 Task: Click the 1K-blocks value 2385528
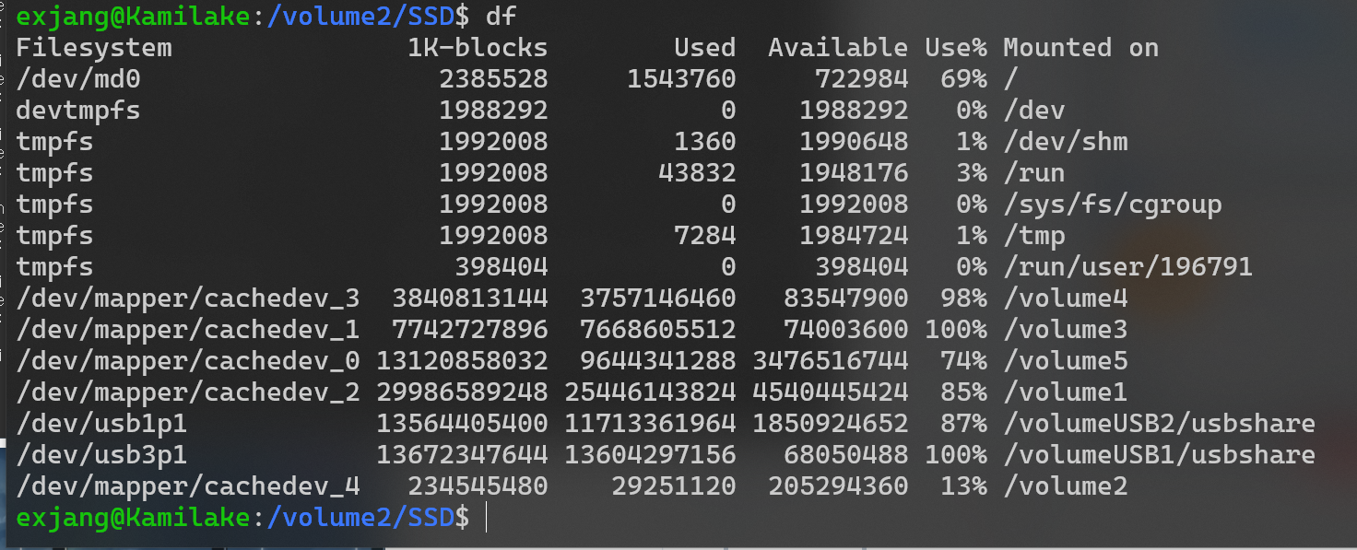coord(493,79)
